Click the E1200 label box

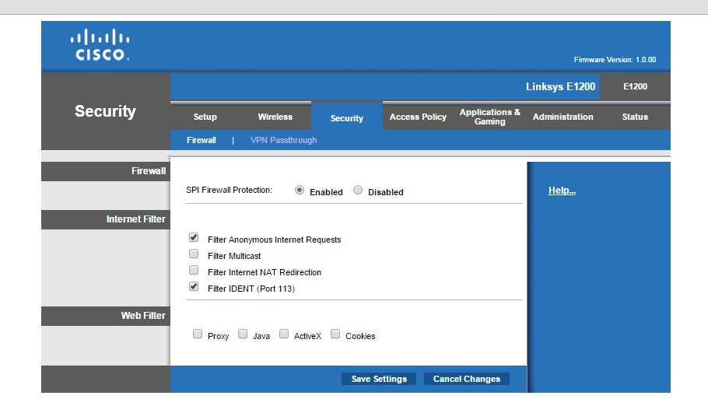635,86
